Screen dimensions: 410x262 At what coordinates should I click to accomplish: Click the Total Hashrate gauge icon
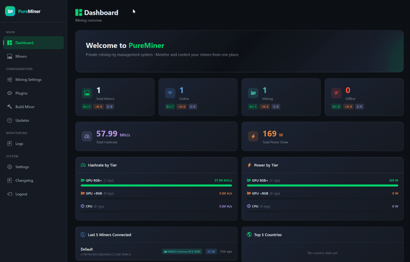pos(87,136)
